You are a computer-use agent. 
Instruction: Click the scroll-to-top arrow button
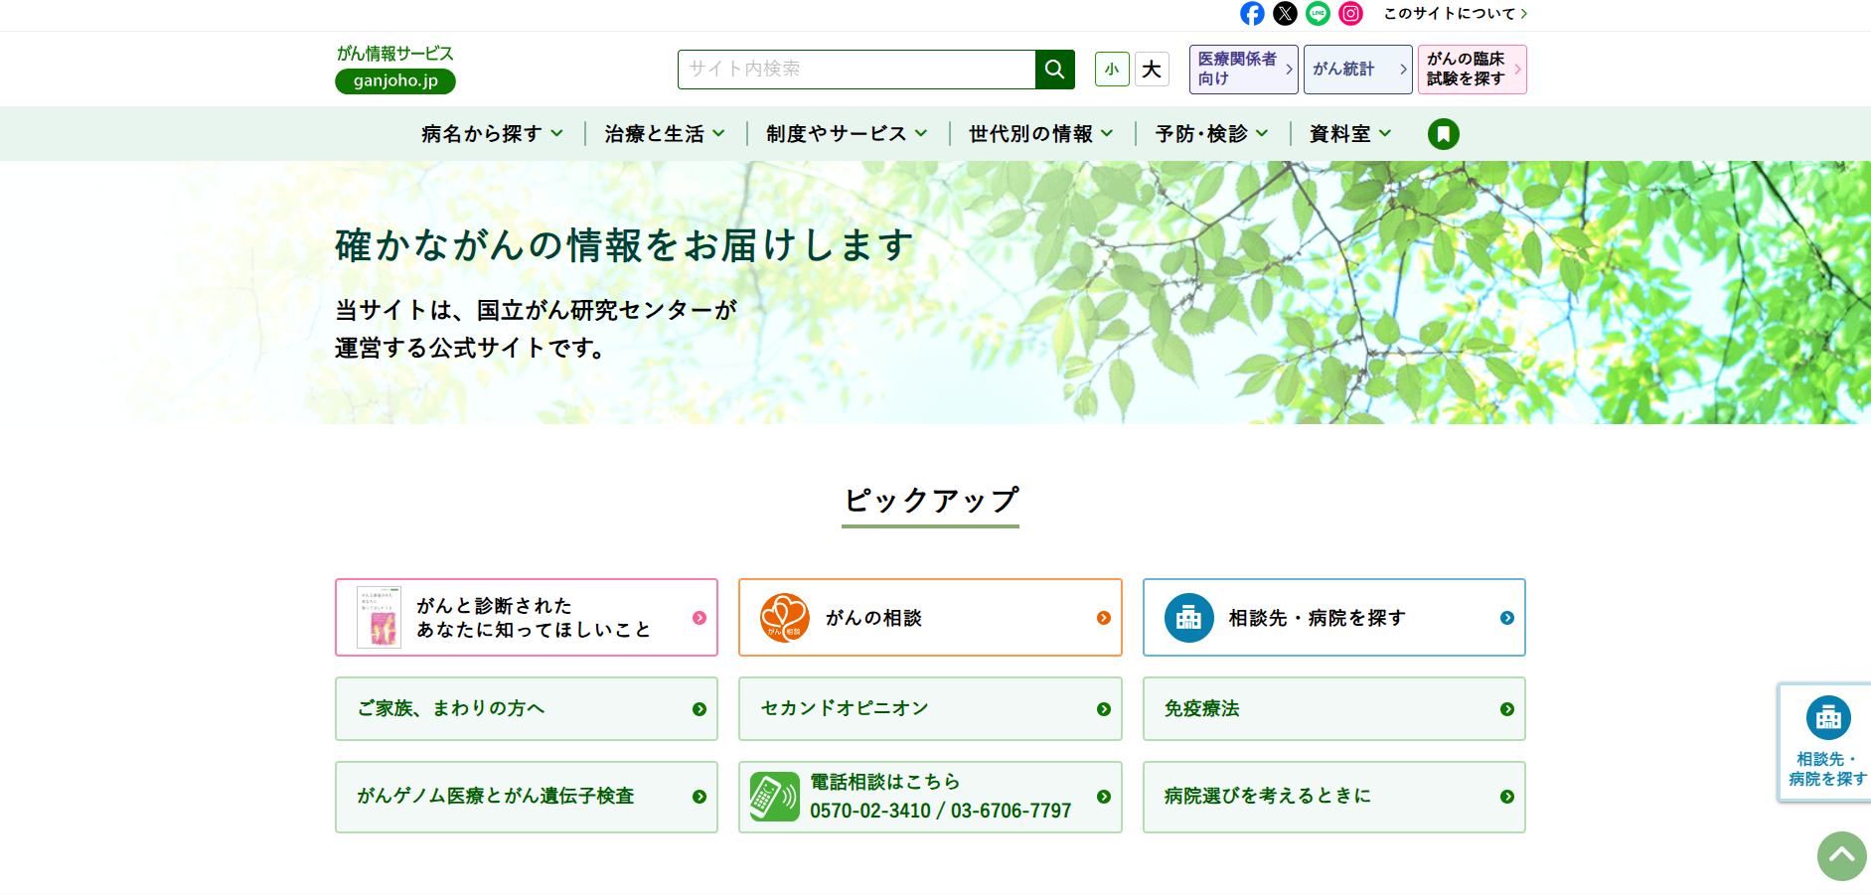pos(1841,855)
